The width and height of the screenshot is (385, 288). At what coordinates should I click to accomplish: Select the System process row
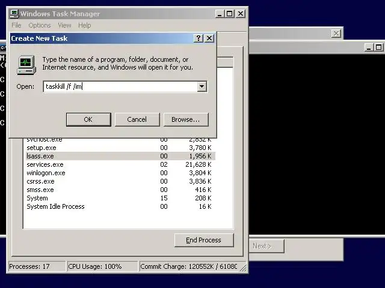pos(120,198)
